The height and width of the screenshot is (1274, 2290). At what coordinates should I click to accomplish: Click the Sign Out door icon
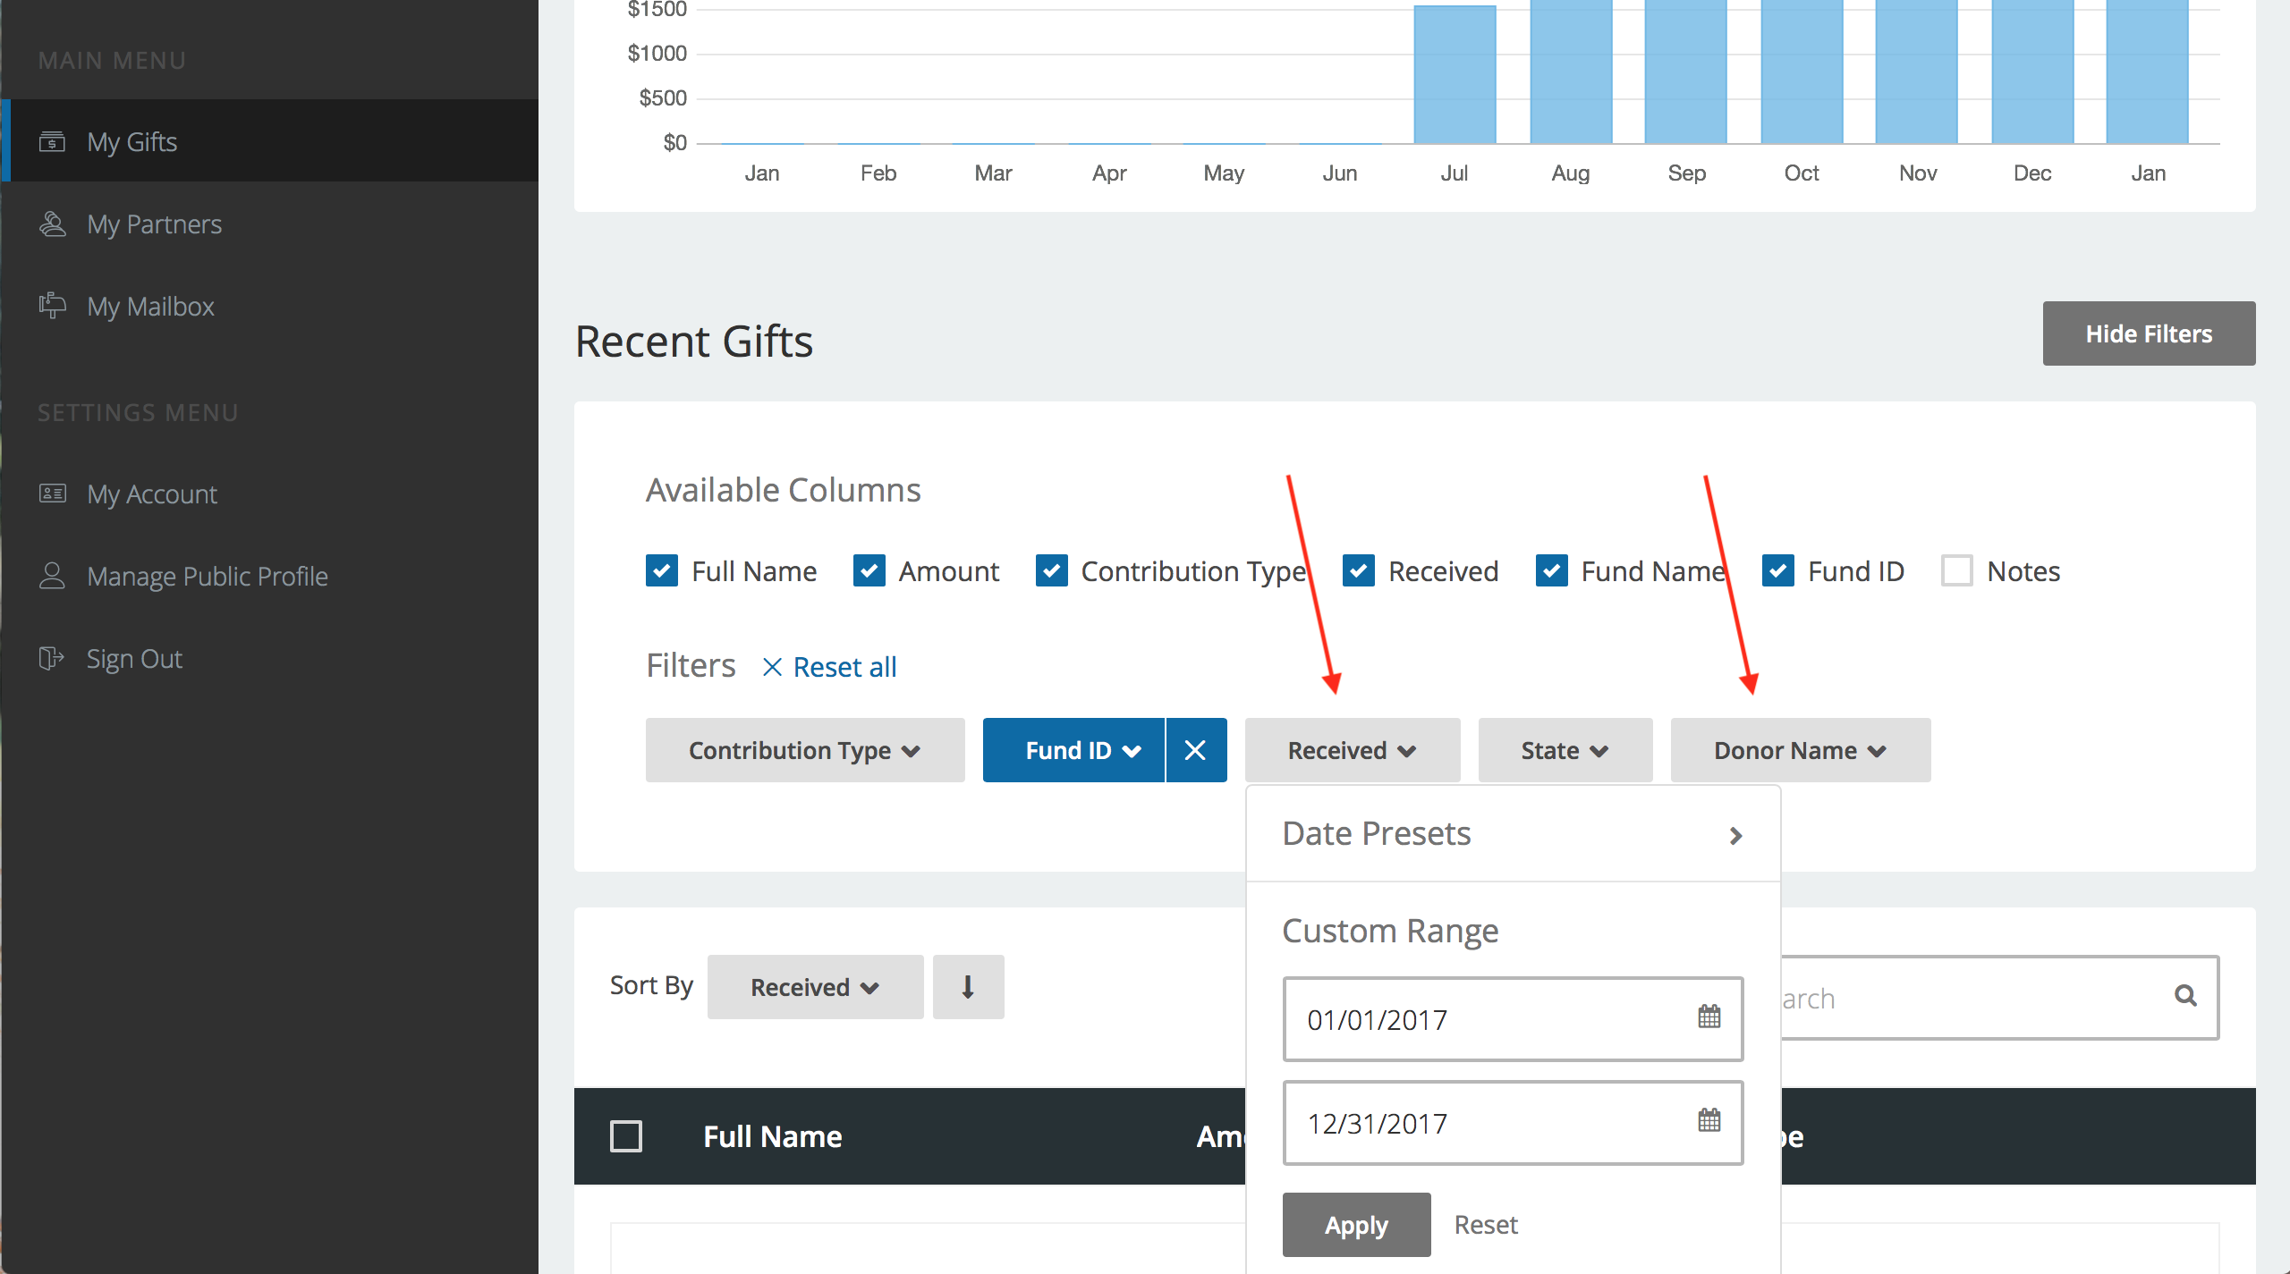(x=52, y=659)
